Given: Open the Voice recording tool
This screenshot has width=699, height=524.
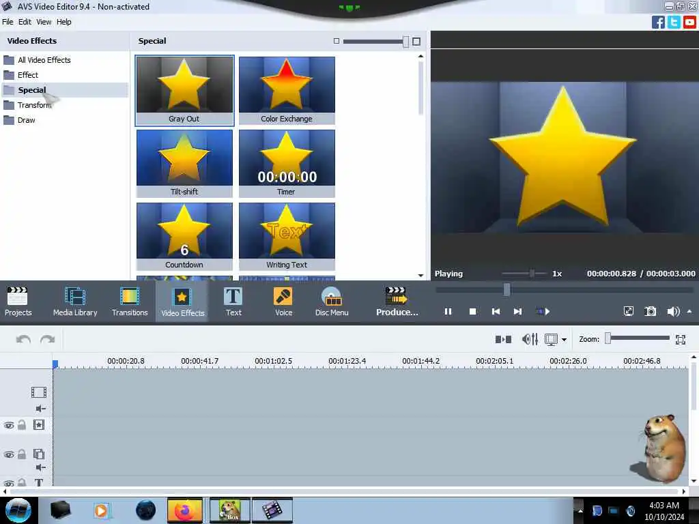Looking at the screenshot, I should coord(283,301).
